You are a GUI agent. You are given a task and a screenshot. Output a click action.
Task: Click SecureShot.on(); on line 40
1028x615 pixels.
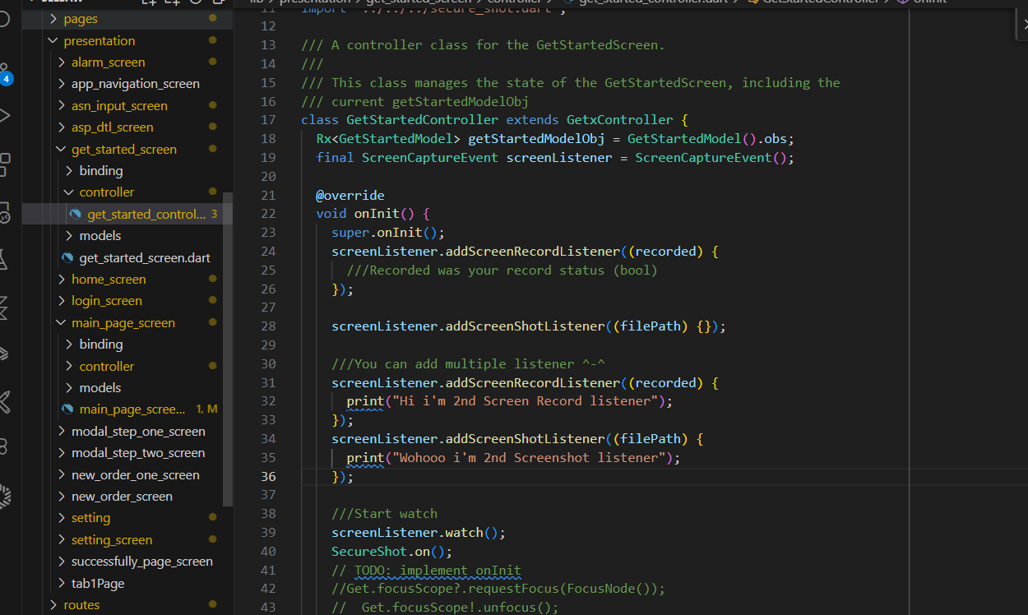(392, 551)
